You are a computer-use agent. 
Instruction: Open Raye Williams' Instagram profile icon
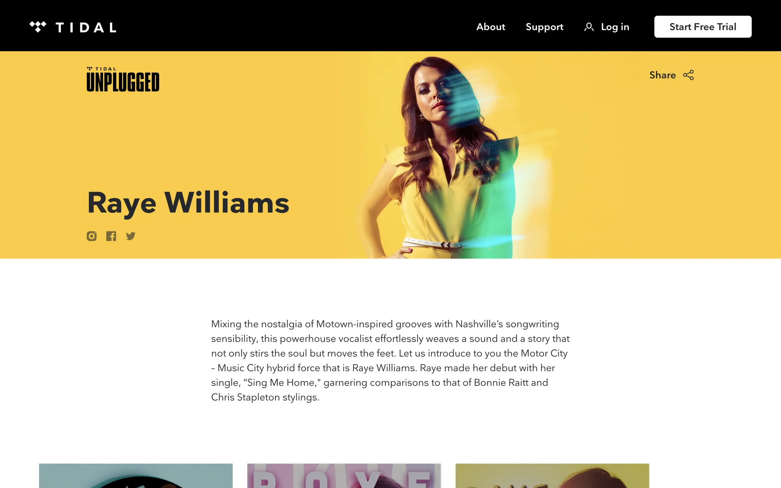(x=92, y=236)
